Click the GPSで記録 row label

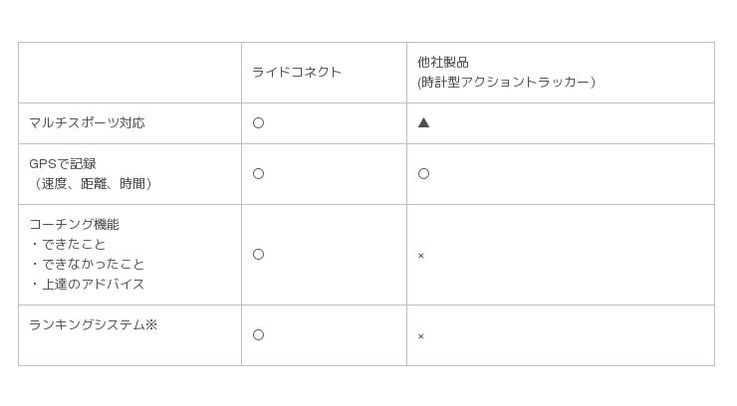coord(63,164)
